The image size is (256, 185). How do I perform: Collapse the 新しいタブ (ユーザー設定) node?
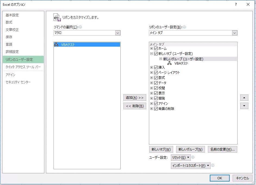click(x=152, y=53)
